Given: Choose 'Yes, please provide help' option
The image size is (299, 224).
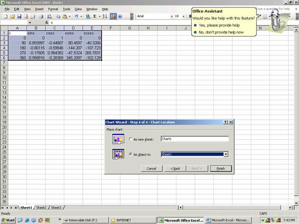Looking at the screenshot, I should click(x=219, y=25).
